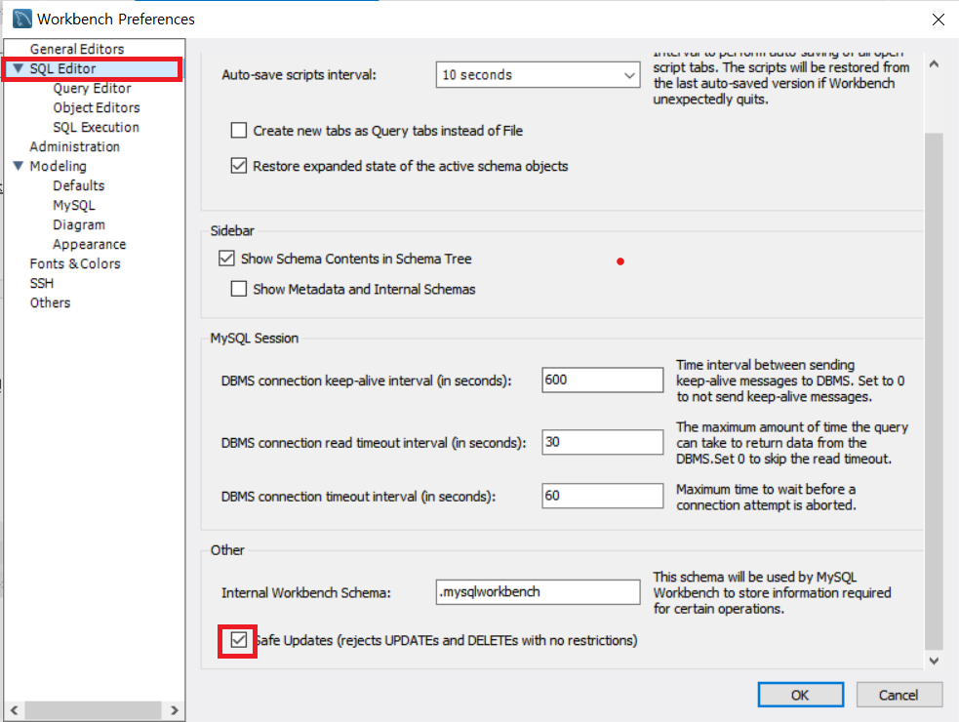This screenshot has width=959, height=722.
Task: Click the OK button
Action: click(x=801, y=695)
